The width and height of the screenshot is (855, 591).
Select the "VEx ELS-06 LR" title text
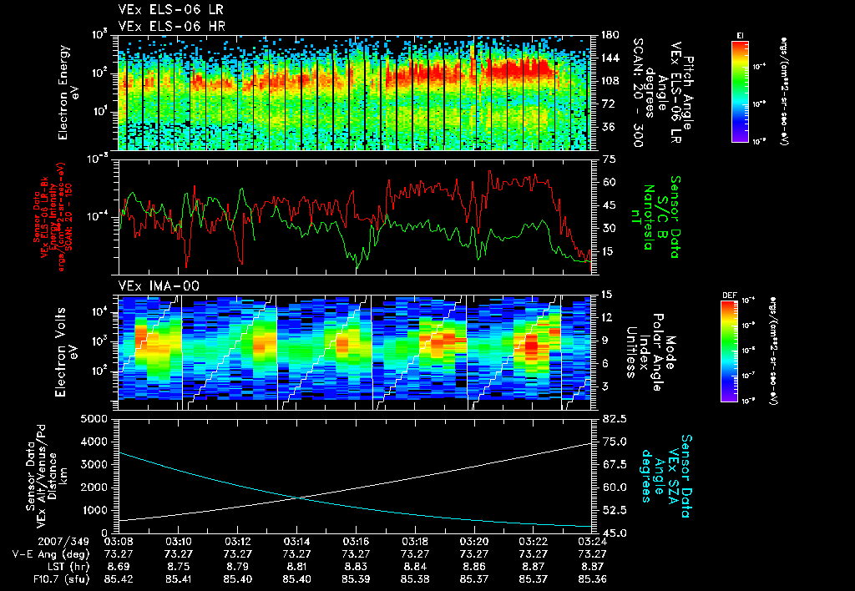click(x=170, y=10)
